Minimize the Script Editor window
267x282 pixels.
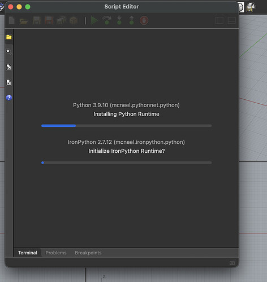click(19, 7)
